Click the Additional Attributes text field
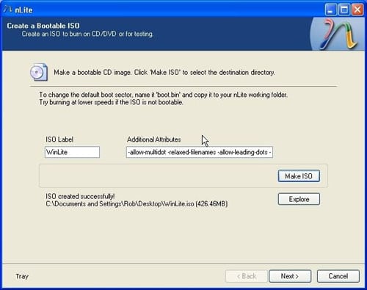Viewport: 367px width, 290px height. [x=200, y=152]
